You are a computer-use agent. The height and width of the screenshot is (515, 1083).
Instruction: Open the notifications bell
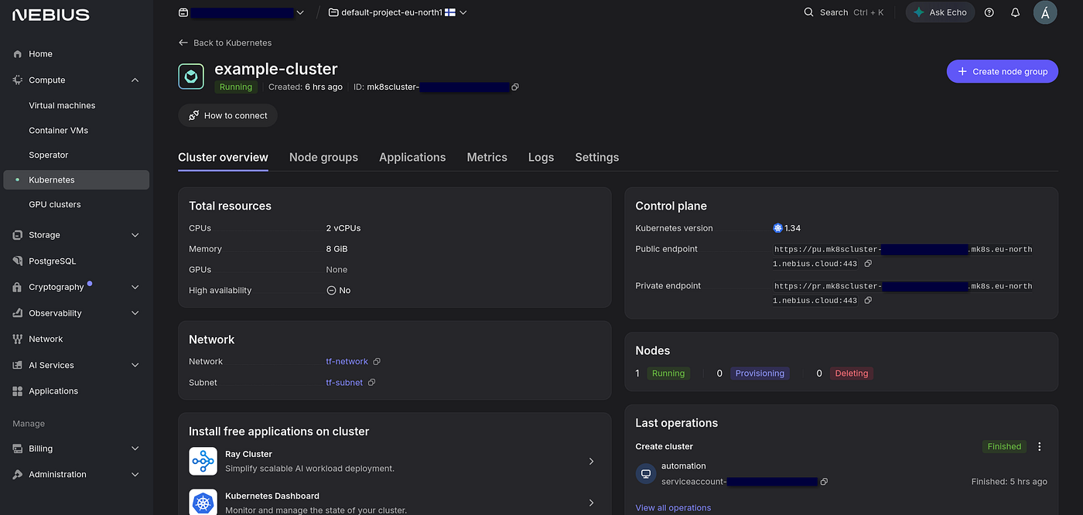click(1016, 12)
